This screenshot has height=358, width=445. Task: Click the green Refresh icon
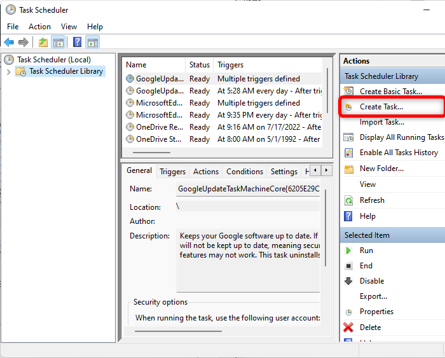tap(348, 200)
